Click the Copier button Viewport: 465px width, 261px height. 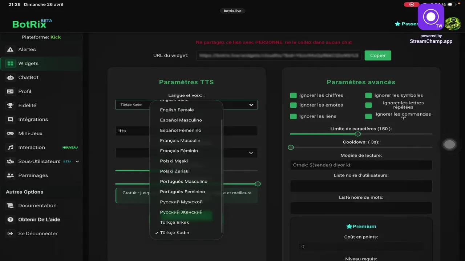click(x=378, y=55)
